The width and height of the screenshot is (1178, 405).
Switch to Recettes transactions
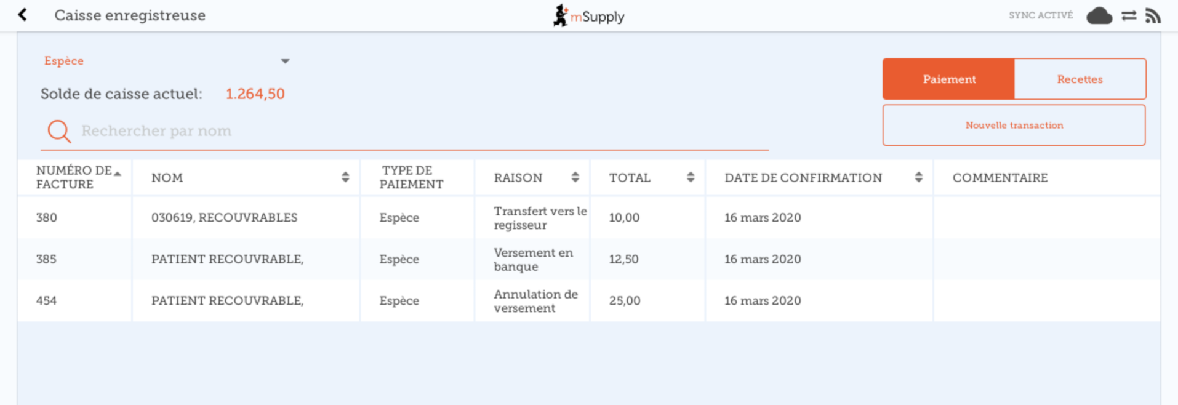coord(1080,79)
